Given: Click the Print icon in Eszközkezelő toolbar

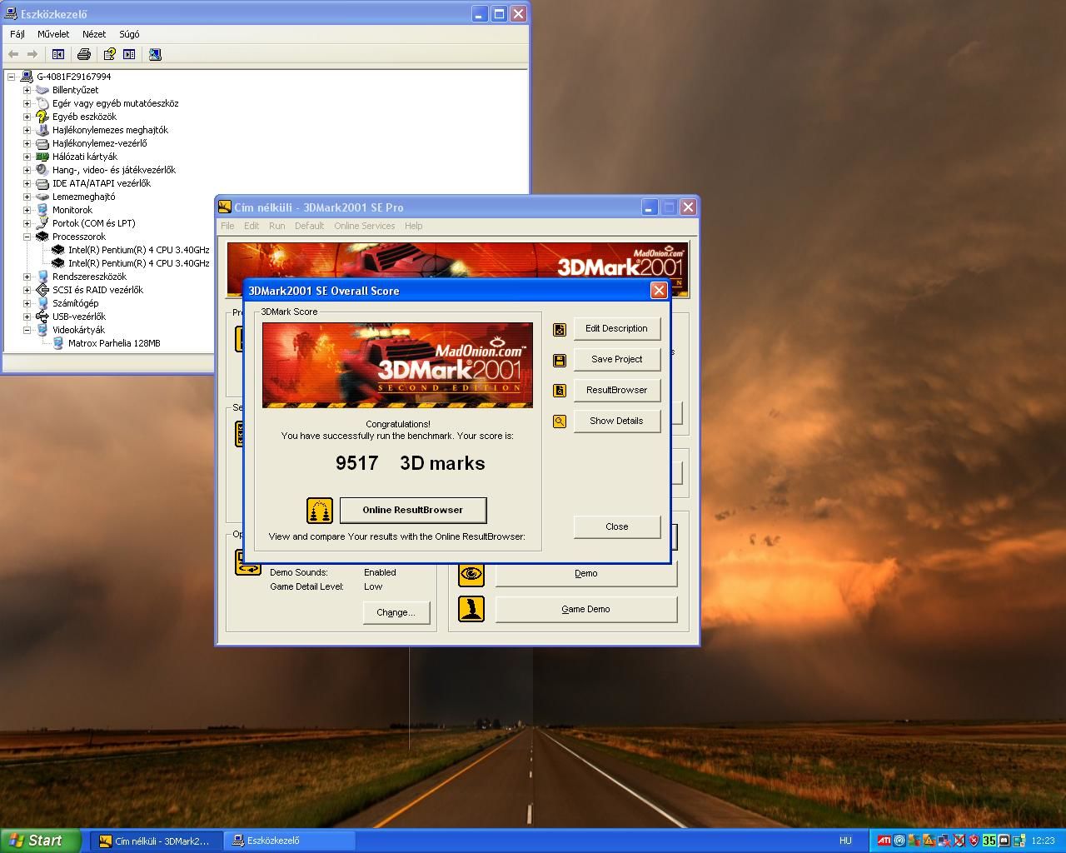Looking at the screenshot, I should coord(84,54).
